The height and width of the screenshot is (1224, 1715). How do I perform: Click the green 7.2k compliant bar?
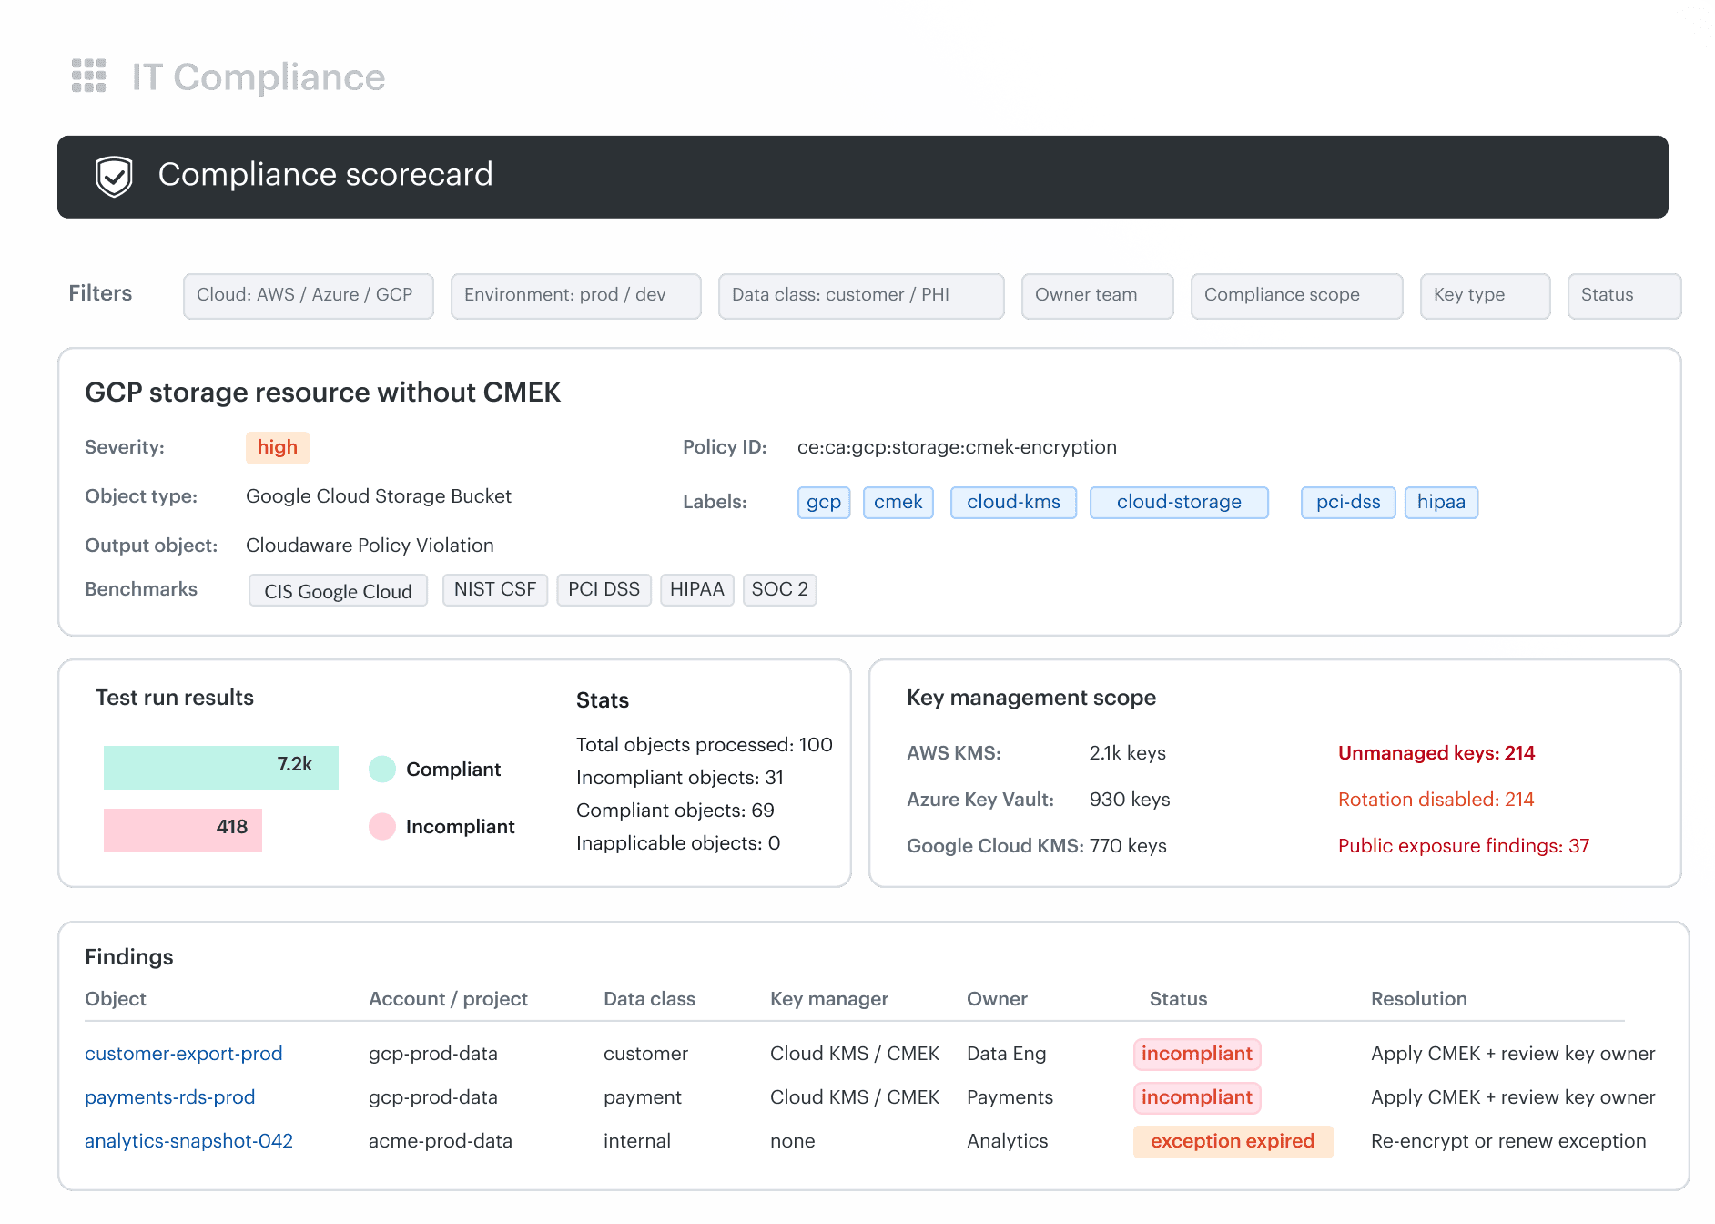click(x=221, y=767)
